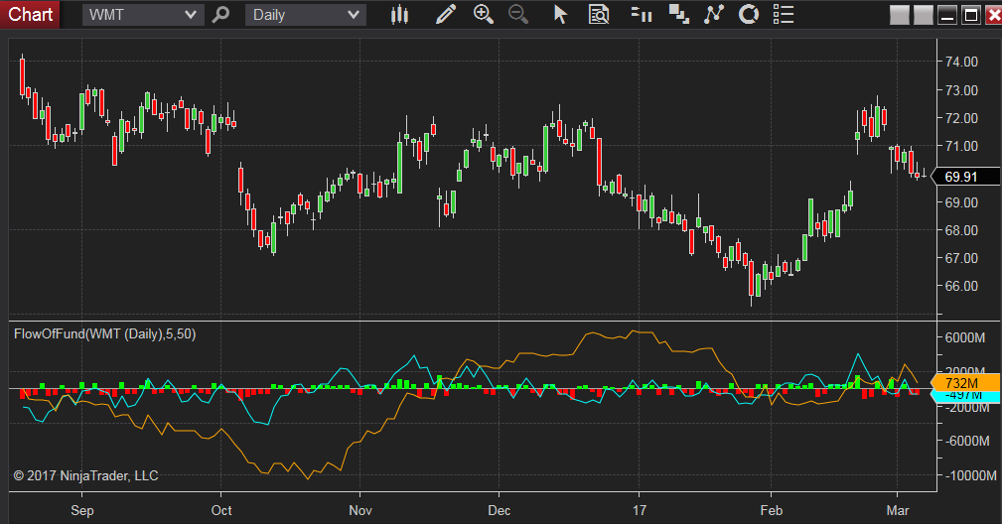Click the -6000M indicator axis label

tap(965, 441)
